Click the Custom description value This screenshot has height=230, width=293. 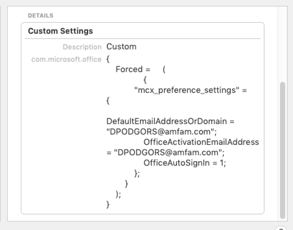(x=121, y=47)
